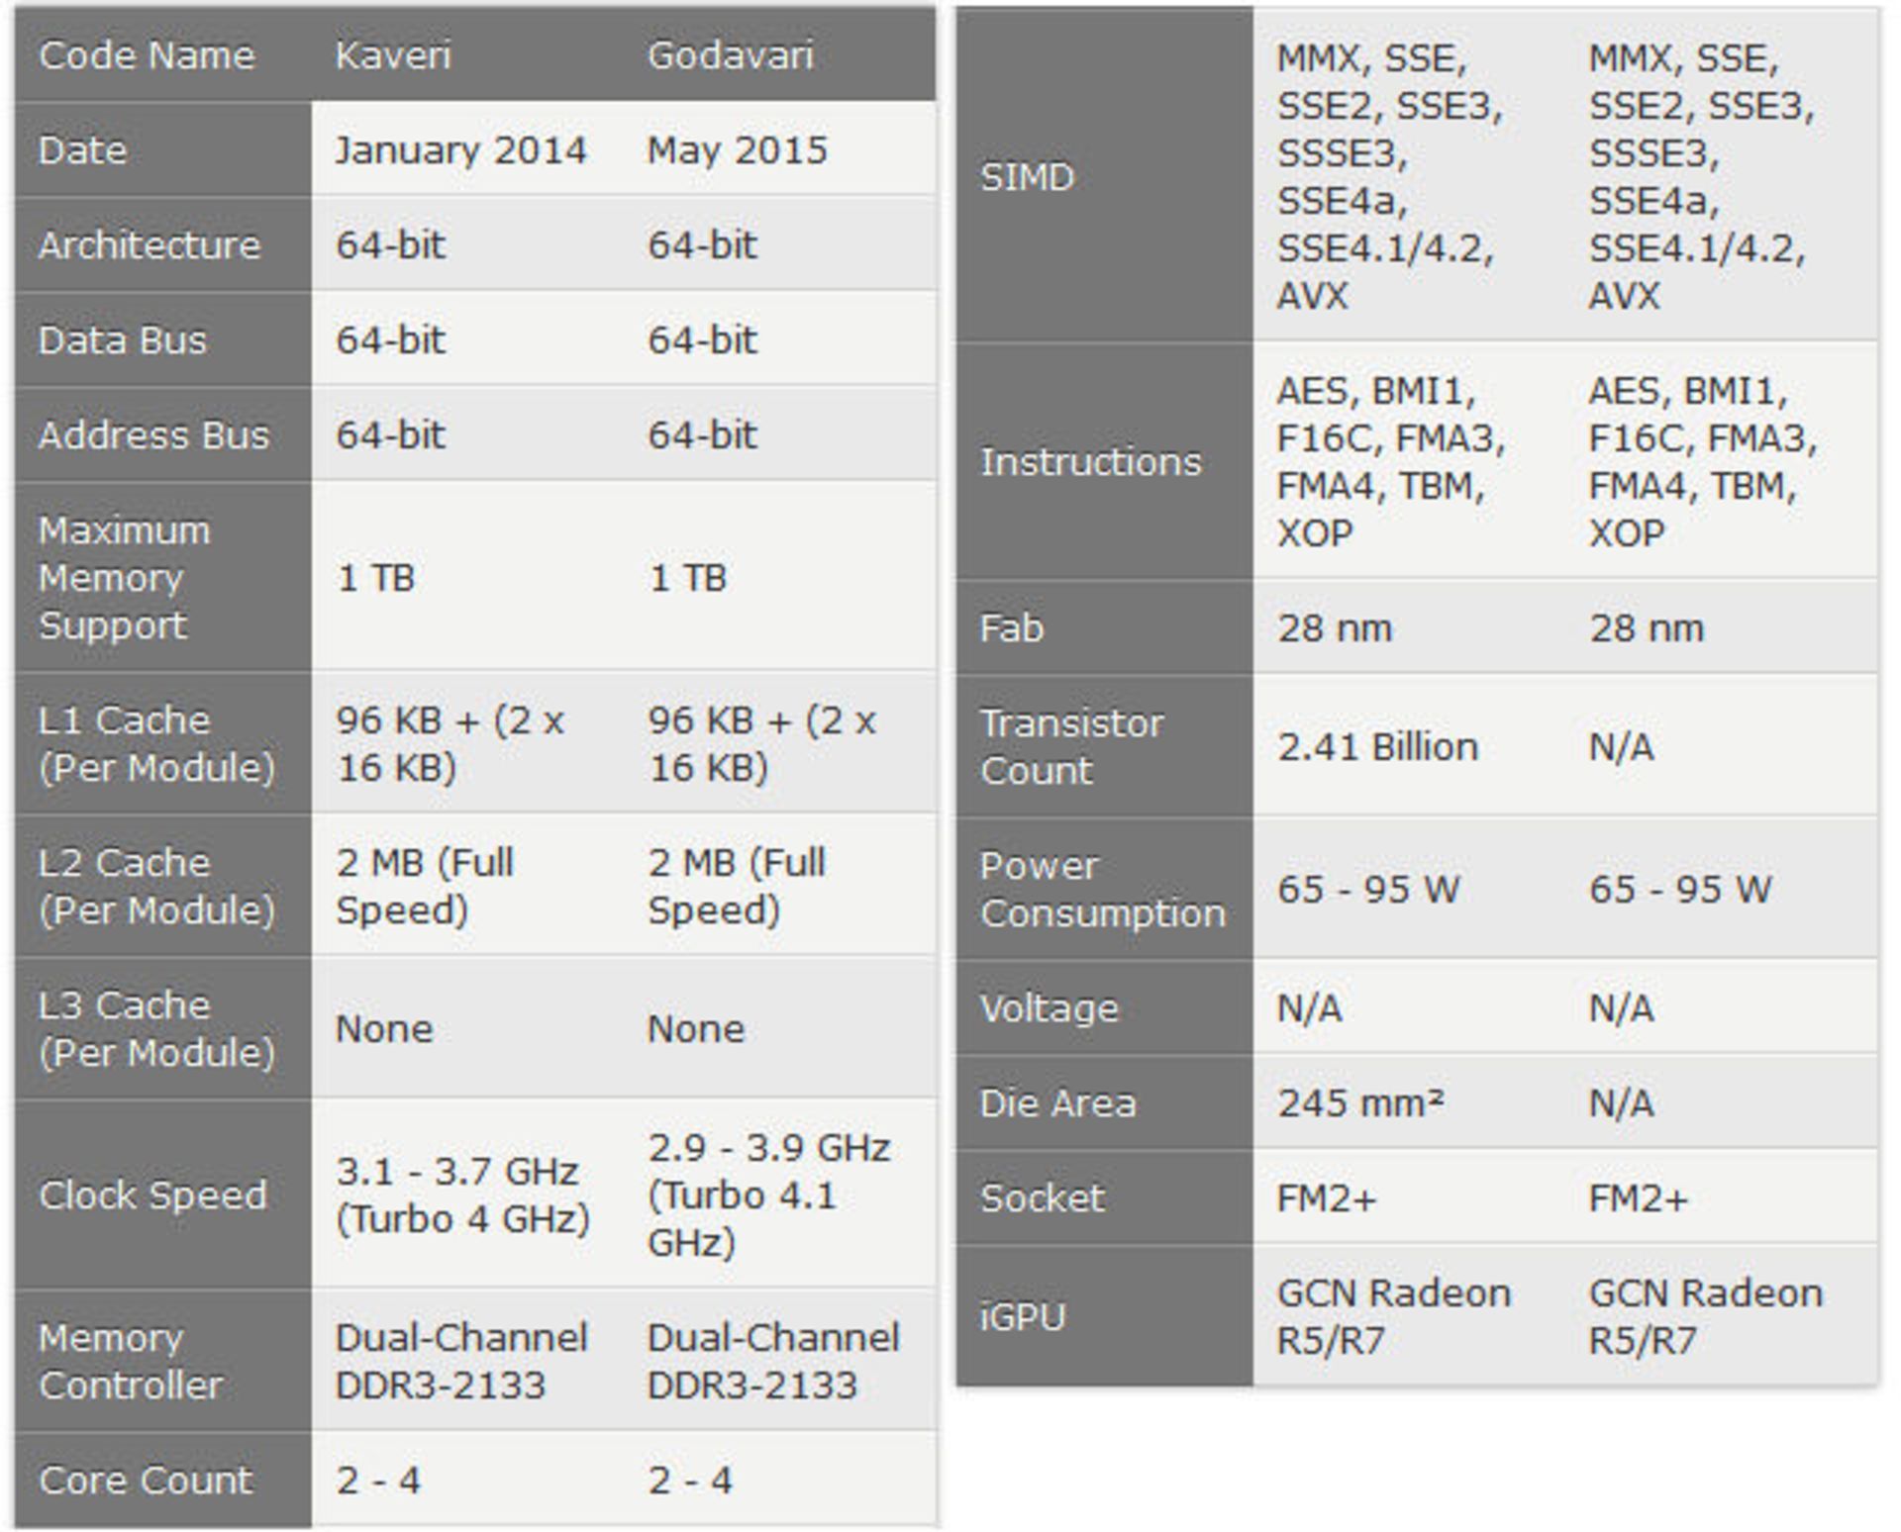The image size is (1901, 1532).
Task: Click the Instructions row label
Action: tap(1104, 461)
